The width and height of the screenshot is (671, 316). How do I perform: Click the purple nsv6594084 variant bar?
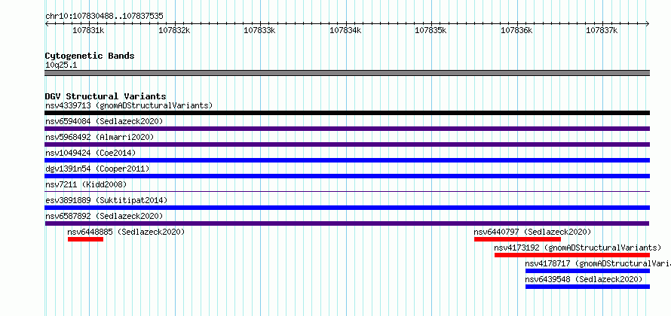pos(347,129)
